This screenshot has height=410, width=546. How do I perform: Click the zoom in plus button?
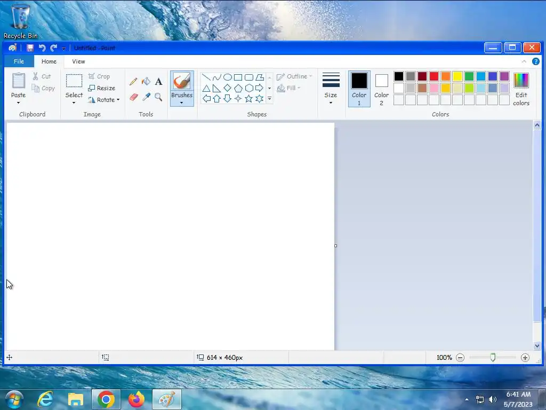(525, 358)
